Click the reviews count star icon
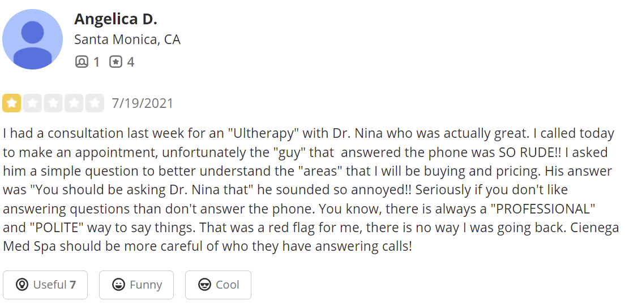629x305 pixels. point(115,62)
